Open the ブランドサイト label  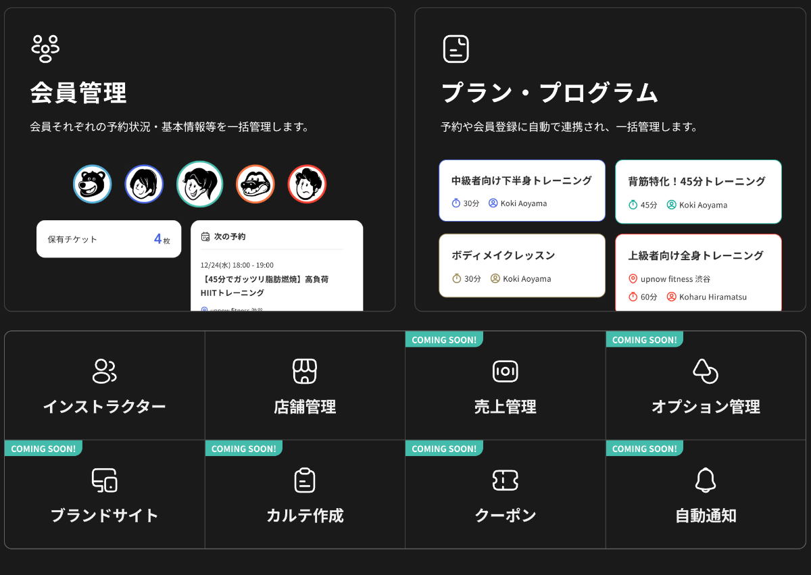pyautogui.click(x=105, y=516)
